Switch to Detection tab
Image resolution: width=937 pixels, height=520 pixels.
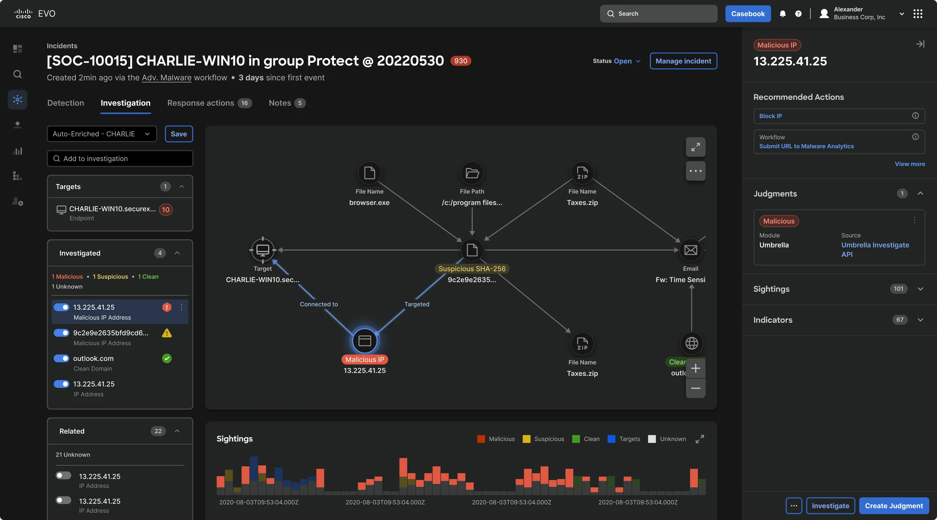coord(66,103)
